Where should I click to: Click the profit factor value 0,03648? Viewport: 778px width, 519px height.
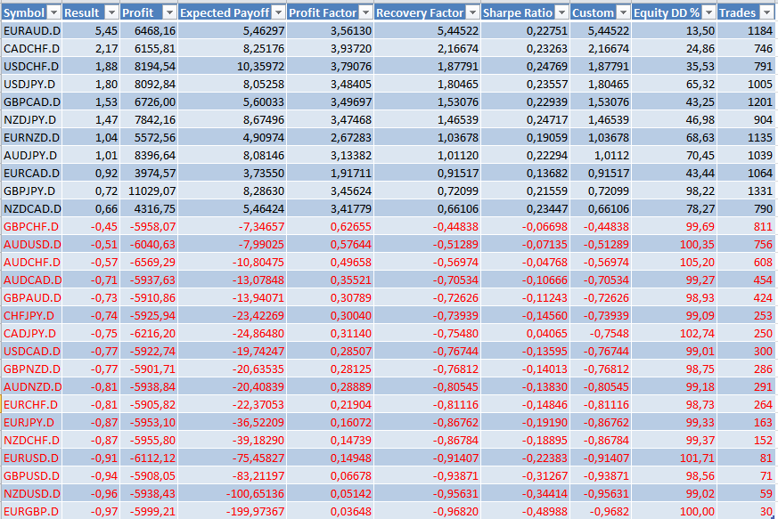tap(351, 512)
